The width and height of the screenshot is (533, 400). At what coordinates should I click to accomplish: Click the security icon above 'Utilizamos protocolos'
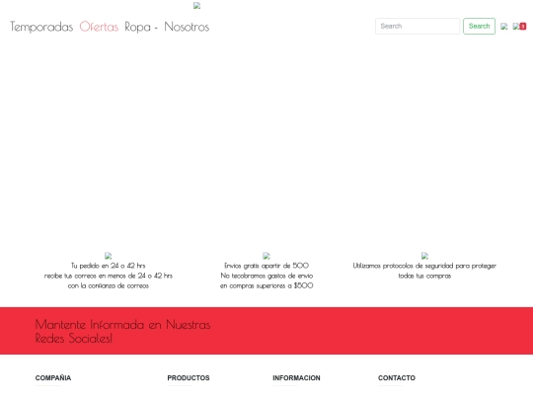tap(424, 256)
